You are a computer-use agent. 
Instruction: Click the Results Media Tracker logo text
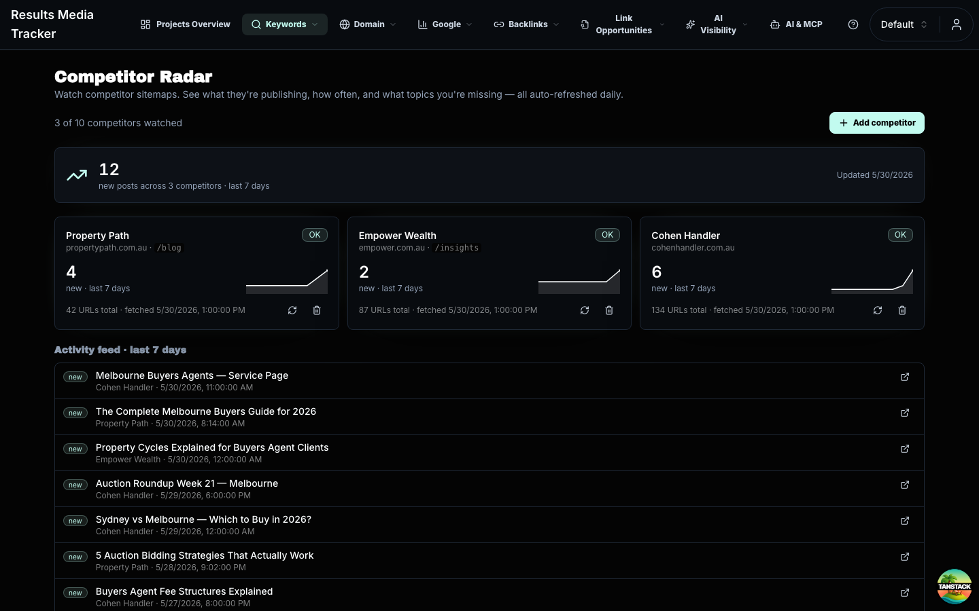[x=52, y=24]
